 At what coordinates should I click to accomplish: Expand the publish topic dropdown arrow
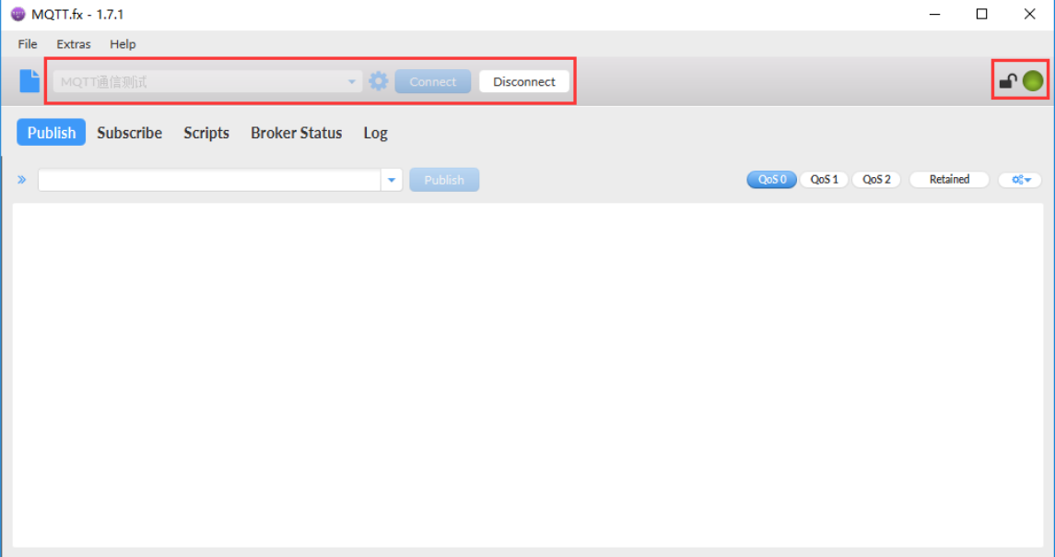pyautogui.click(x=392, y=180)
